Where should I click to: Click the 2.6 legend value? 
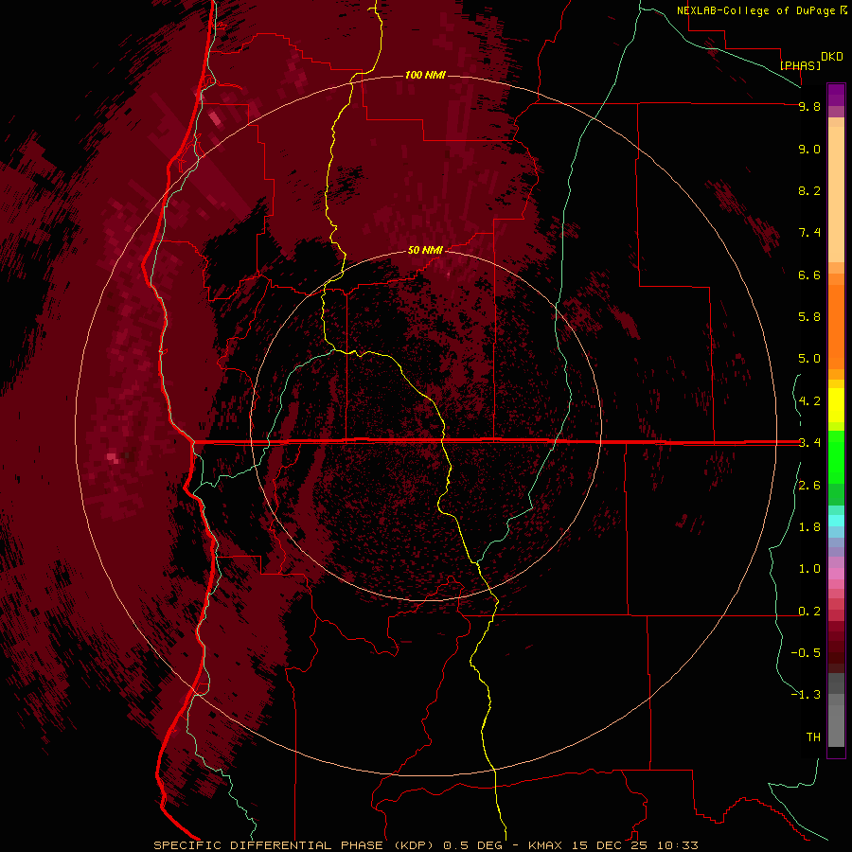(x=809, y=486)
